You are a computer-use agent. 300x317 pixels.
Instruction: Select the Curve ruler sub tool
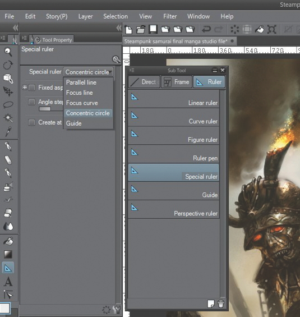pyautogui.click(x=173, y=117)
